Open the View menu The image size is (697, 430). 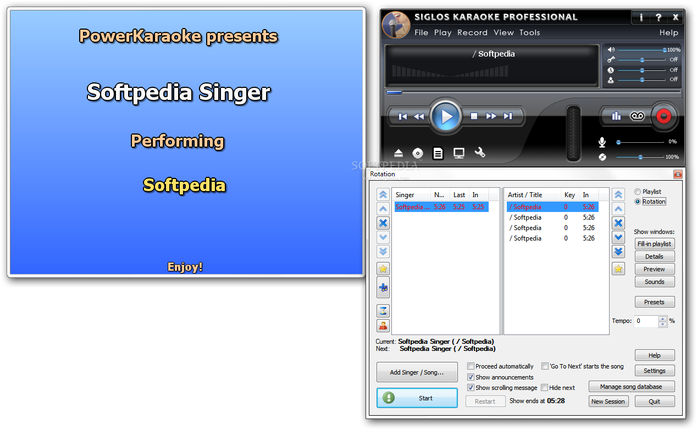pyautogui.click(x=504, y=32)
